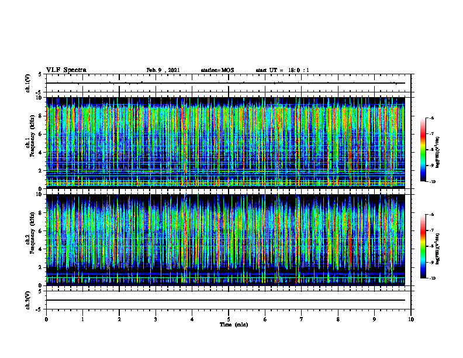Click time axis tick label "1"
Viewport: 463px width, 358px height.
click(82, 319)
